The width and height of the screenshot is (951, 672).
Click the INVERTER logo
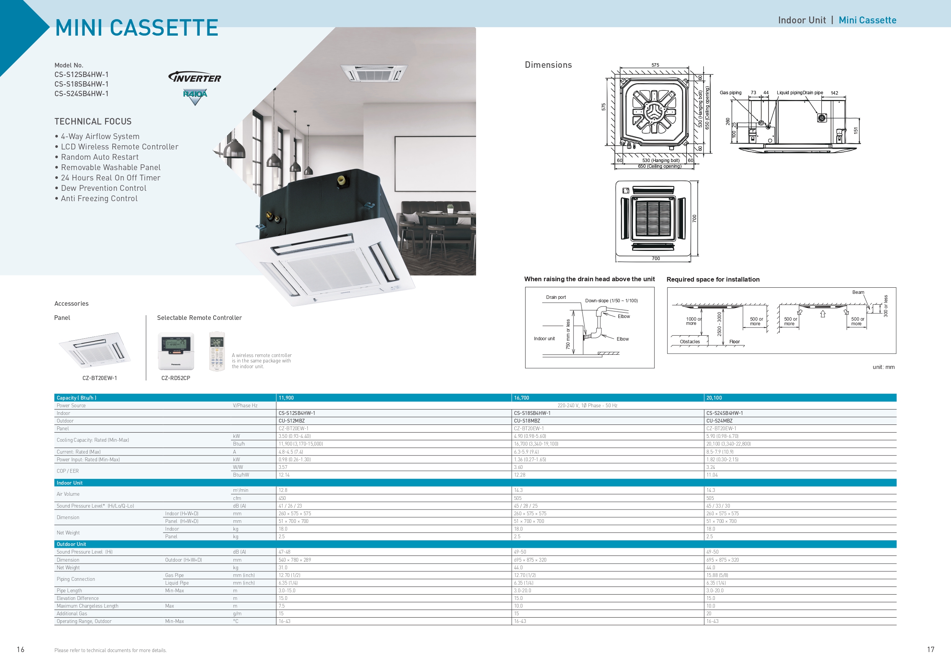(195, 77)
